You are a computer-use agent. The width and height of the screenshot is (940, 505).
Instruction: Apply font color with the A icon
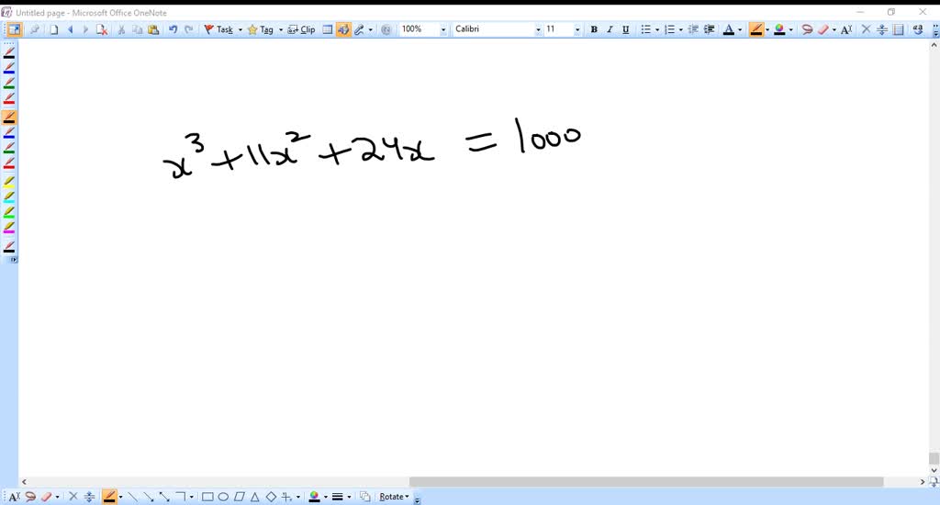pyautogui.click(x=728, y=29)
